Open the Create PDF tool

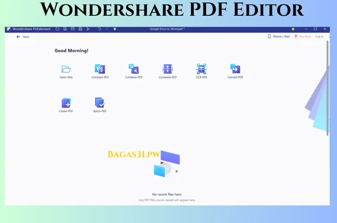coord(66,105)
